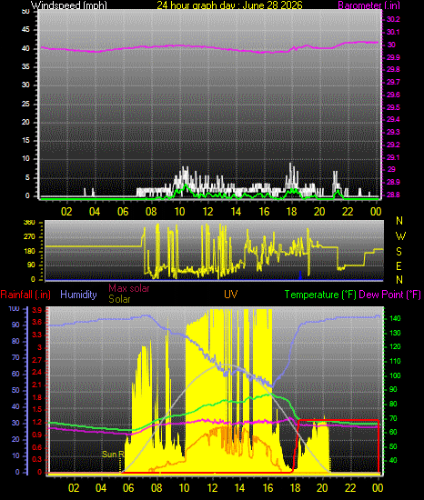Click the 'Barometer (.in)' label
This screenshot has height=500, width=424.
click(x=368, y=5)
